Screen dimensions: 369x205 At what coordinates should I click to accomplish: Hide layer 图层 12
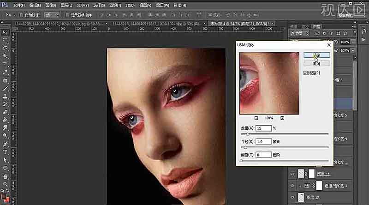click(x=292, y=197)
